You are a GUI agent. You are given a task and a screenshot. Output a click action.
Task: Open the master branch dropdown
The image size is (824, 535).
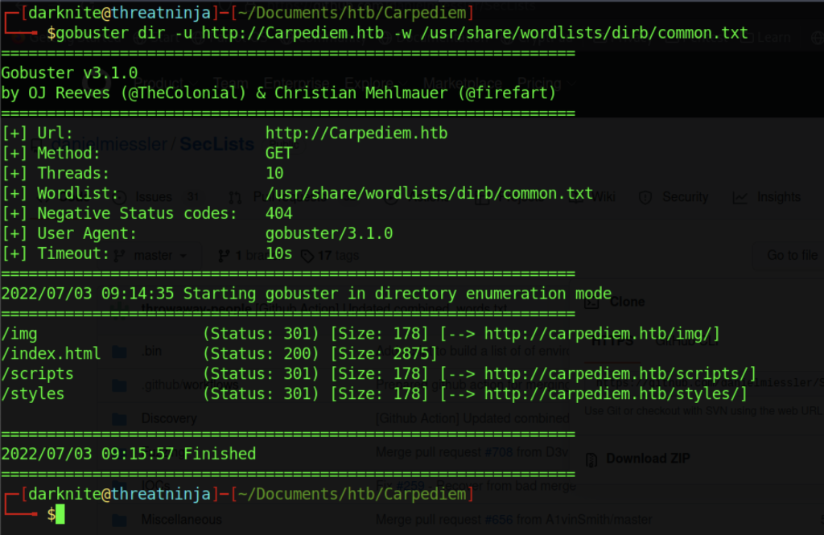(x=154, y=256)
